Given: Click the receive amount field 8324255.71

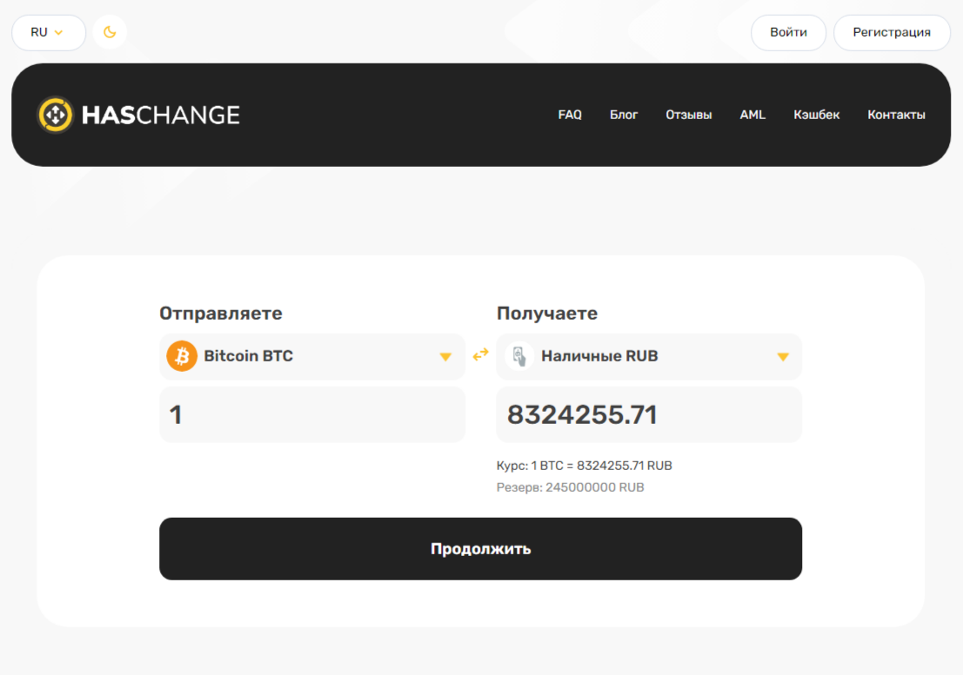Looking at the screenshot, I should tap(649, 414).
